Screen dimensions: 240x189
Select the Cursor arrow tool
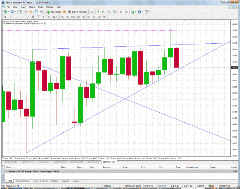(5, 17)
